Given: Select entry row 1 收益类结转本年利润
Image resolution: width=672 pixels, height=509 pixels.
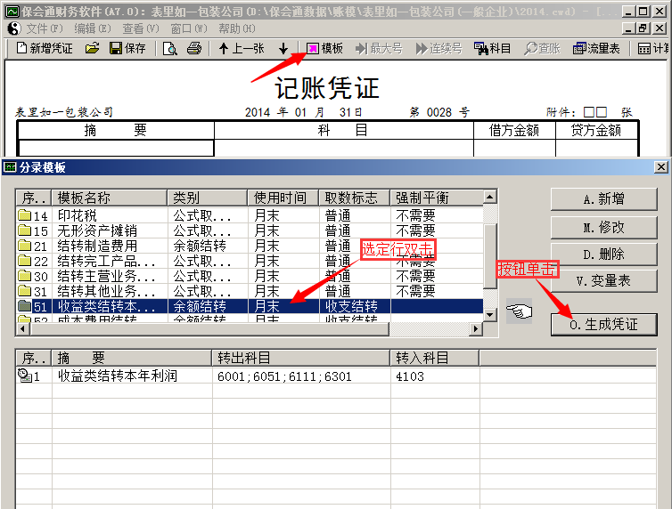Looking at the screenshot, I should pos(336,376).
